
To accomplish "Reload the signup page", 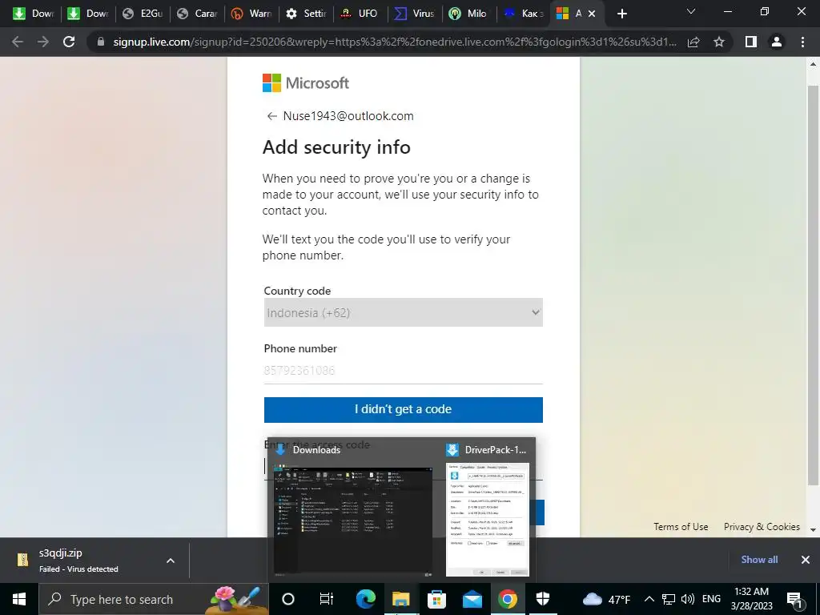I will 69,42.
